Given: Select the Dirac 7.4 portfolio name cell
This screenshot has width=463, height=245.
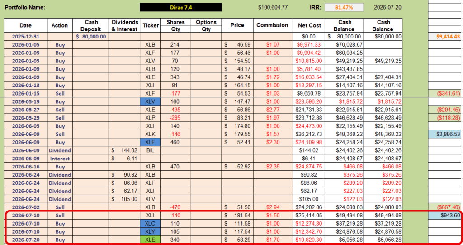Looking at the screenshot, I should pos(181,7).
